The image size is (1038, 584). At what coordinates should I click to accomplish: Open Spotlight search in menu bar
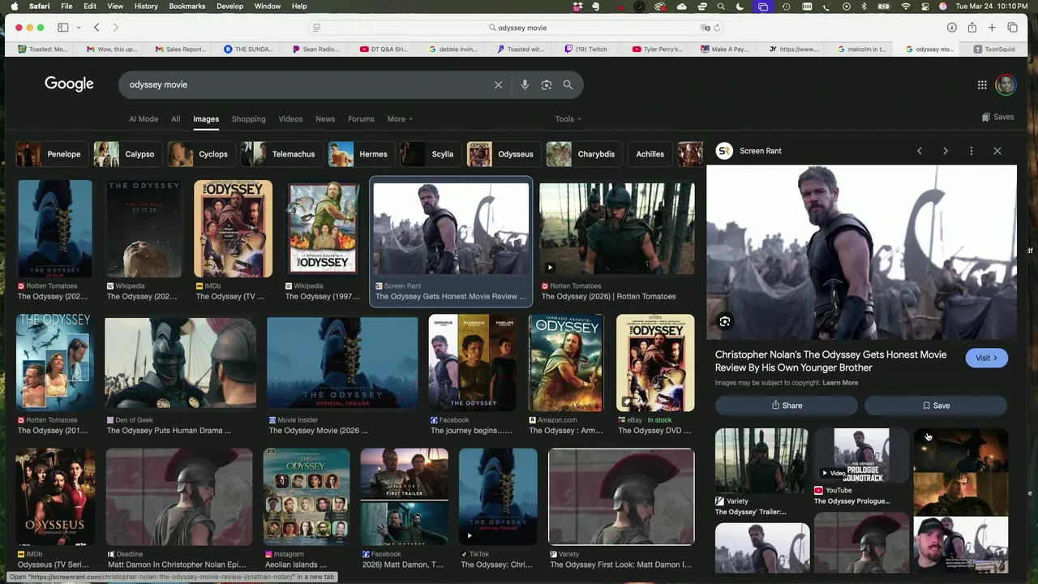click(x=721, y=6)
